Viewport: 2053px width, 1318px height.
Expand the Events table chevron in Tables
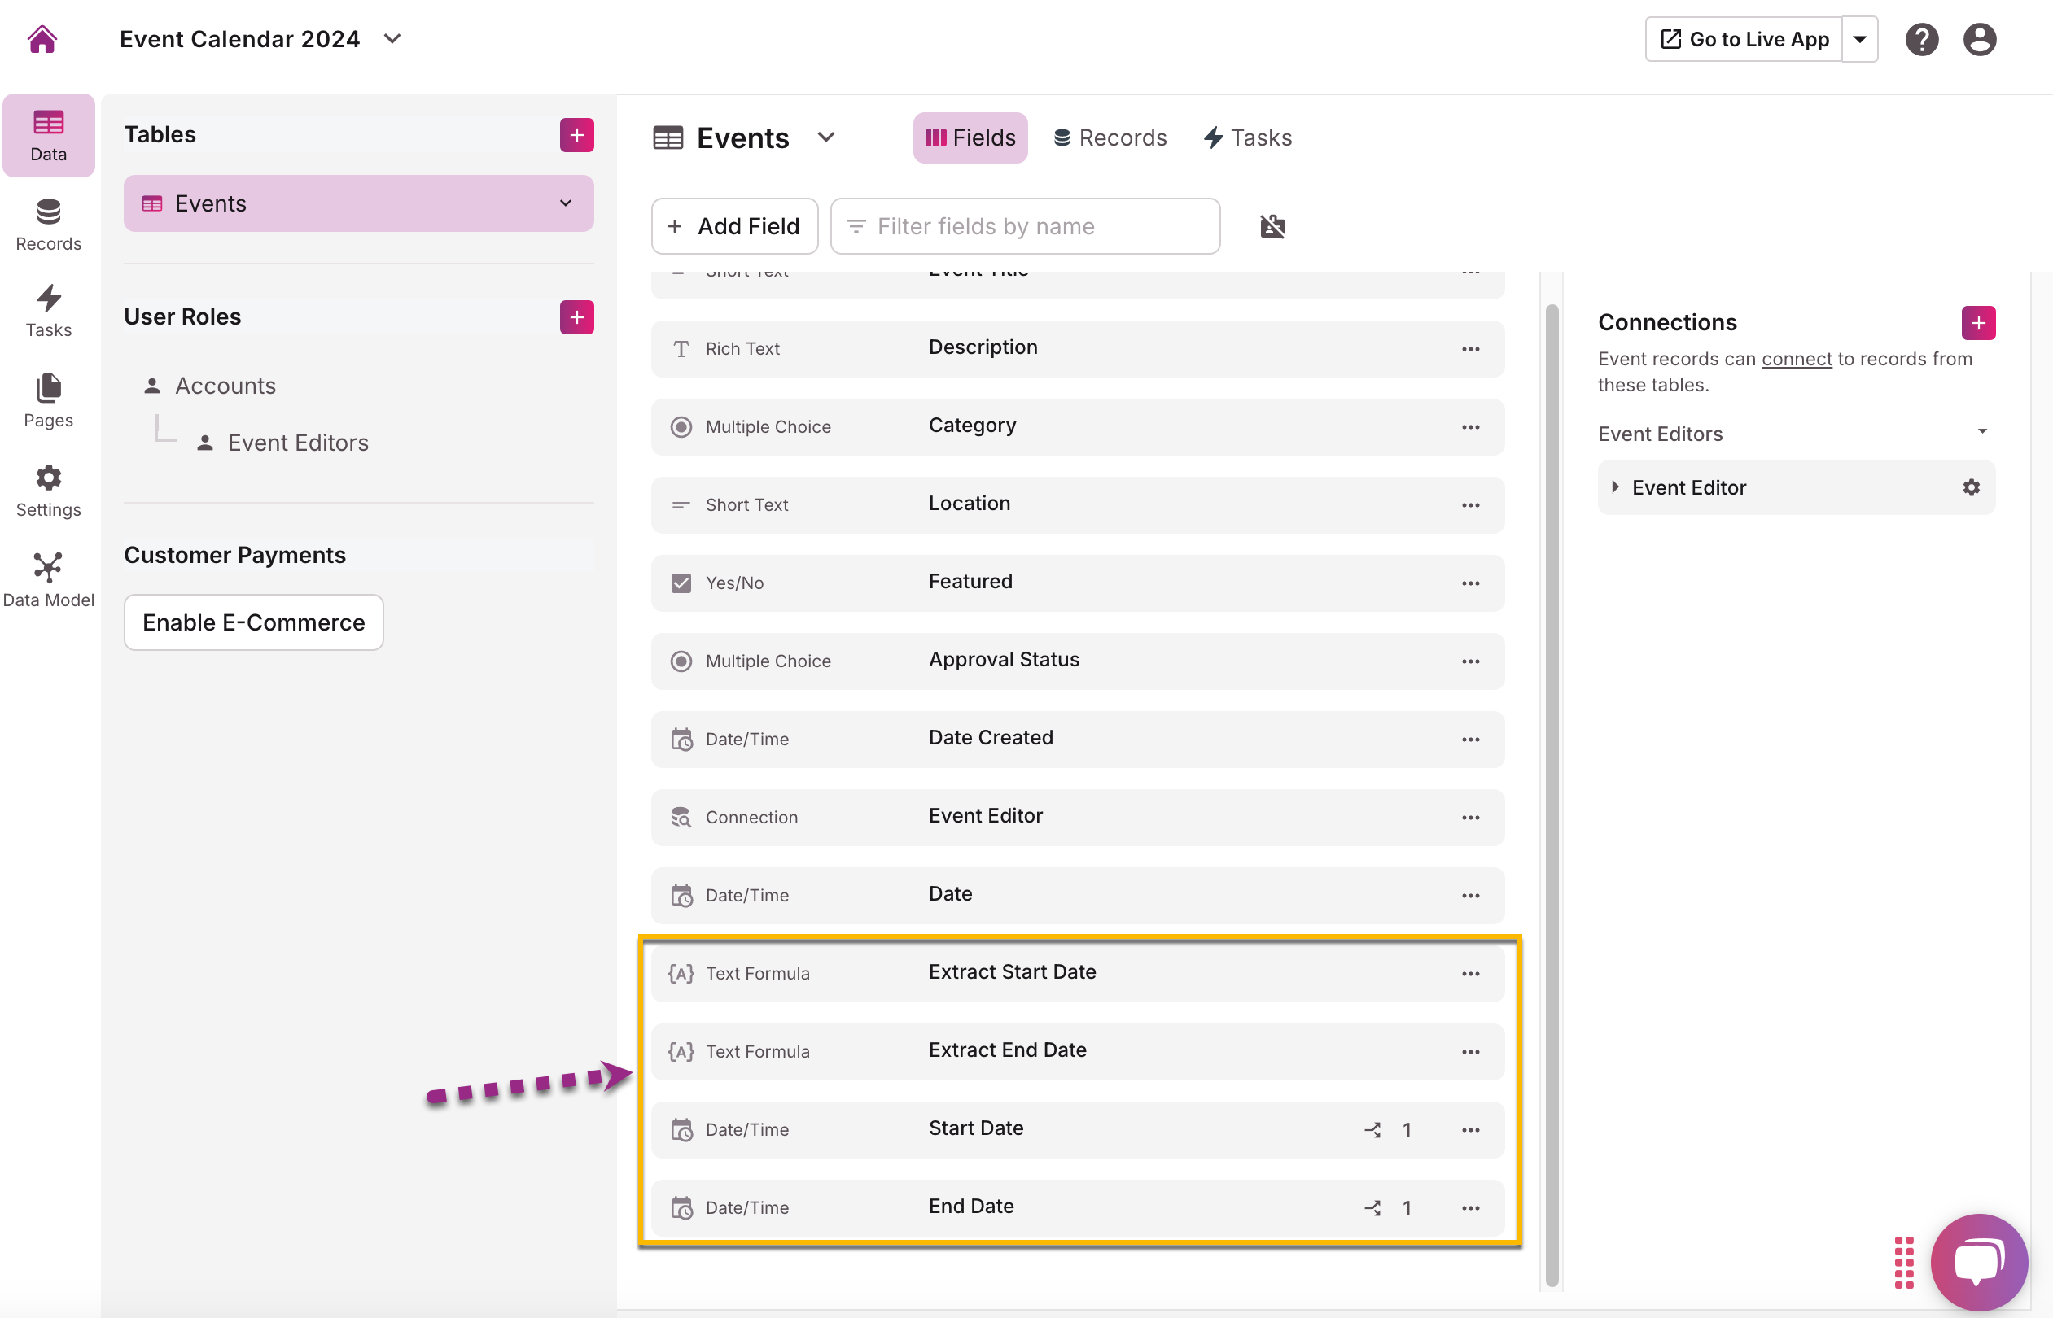click(x=565, y=203)
